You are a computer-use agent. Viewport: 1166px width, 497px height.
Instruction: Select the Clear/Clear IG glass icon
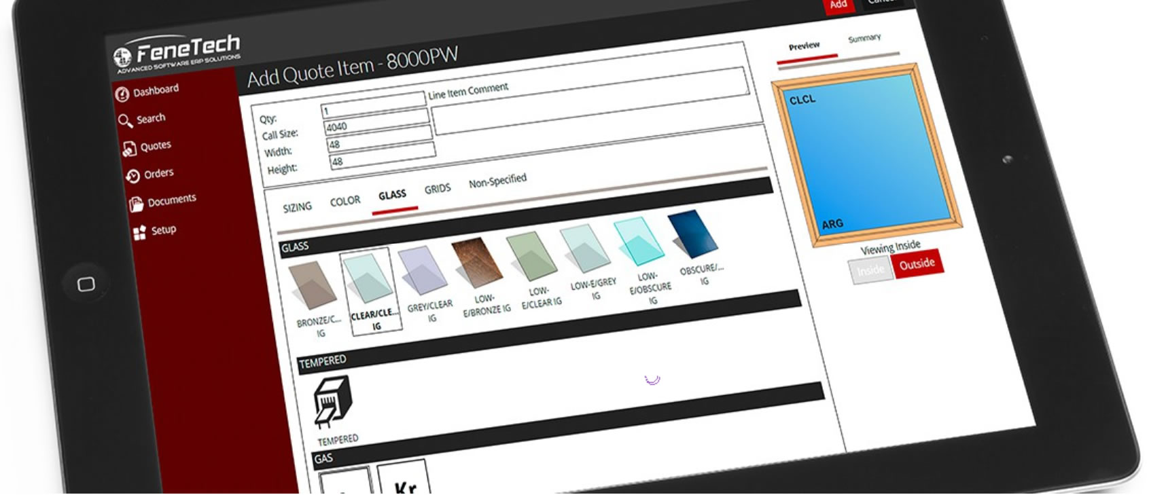pos(368,278)
